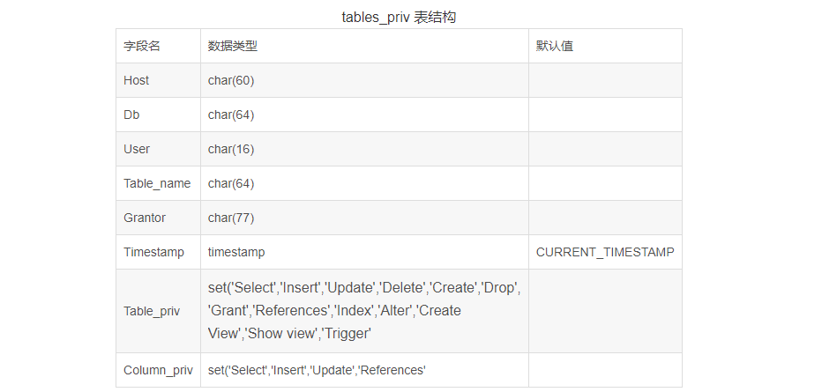Click the Column_priv field name cell
This screenshot has width=837, height=392.
pos(158,370)
